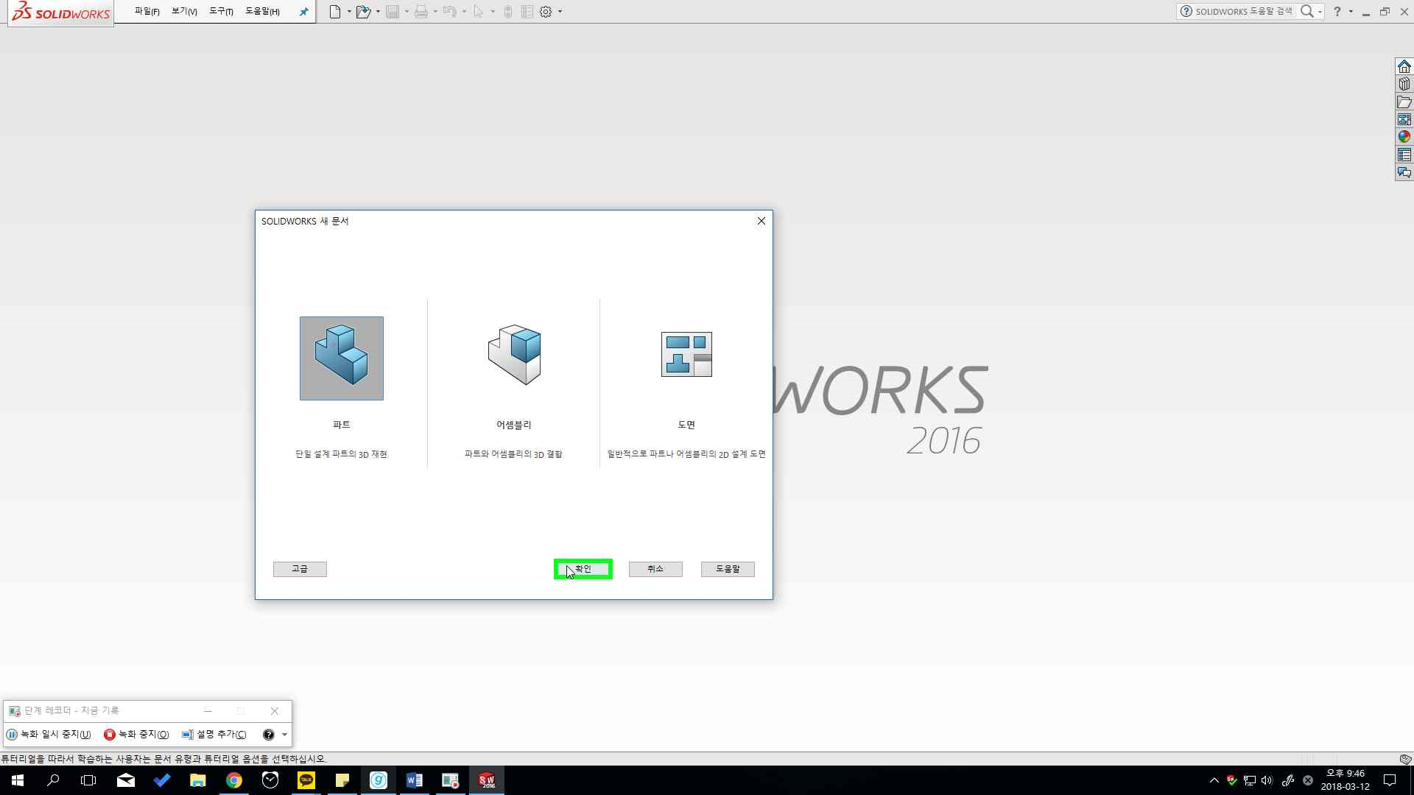Expand the New document dropdown arrow

click(349, 12)
